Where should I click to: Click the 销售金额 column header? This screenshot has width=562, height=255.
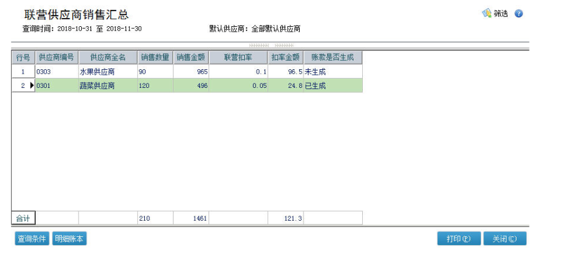(x=191, y=57)
